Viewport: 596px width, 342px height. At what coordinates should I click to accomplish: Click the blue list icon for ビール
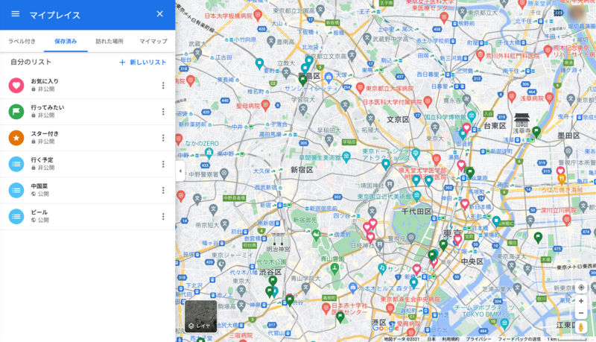pos(16,217)
